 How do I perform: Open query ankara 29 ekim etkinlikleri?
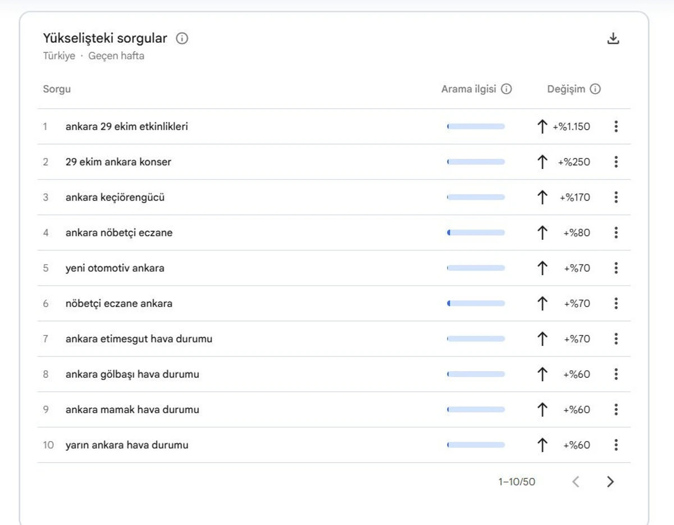pos(126,126)
